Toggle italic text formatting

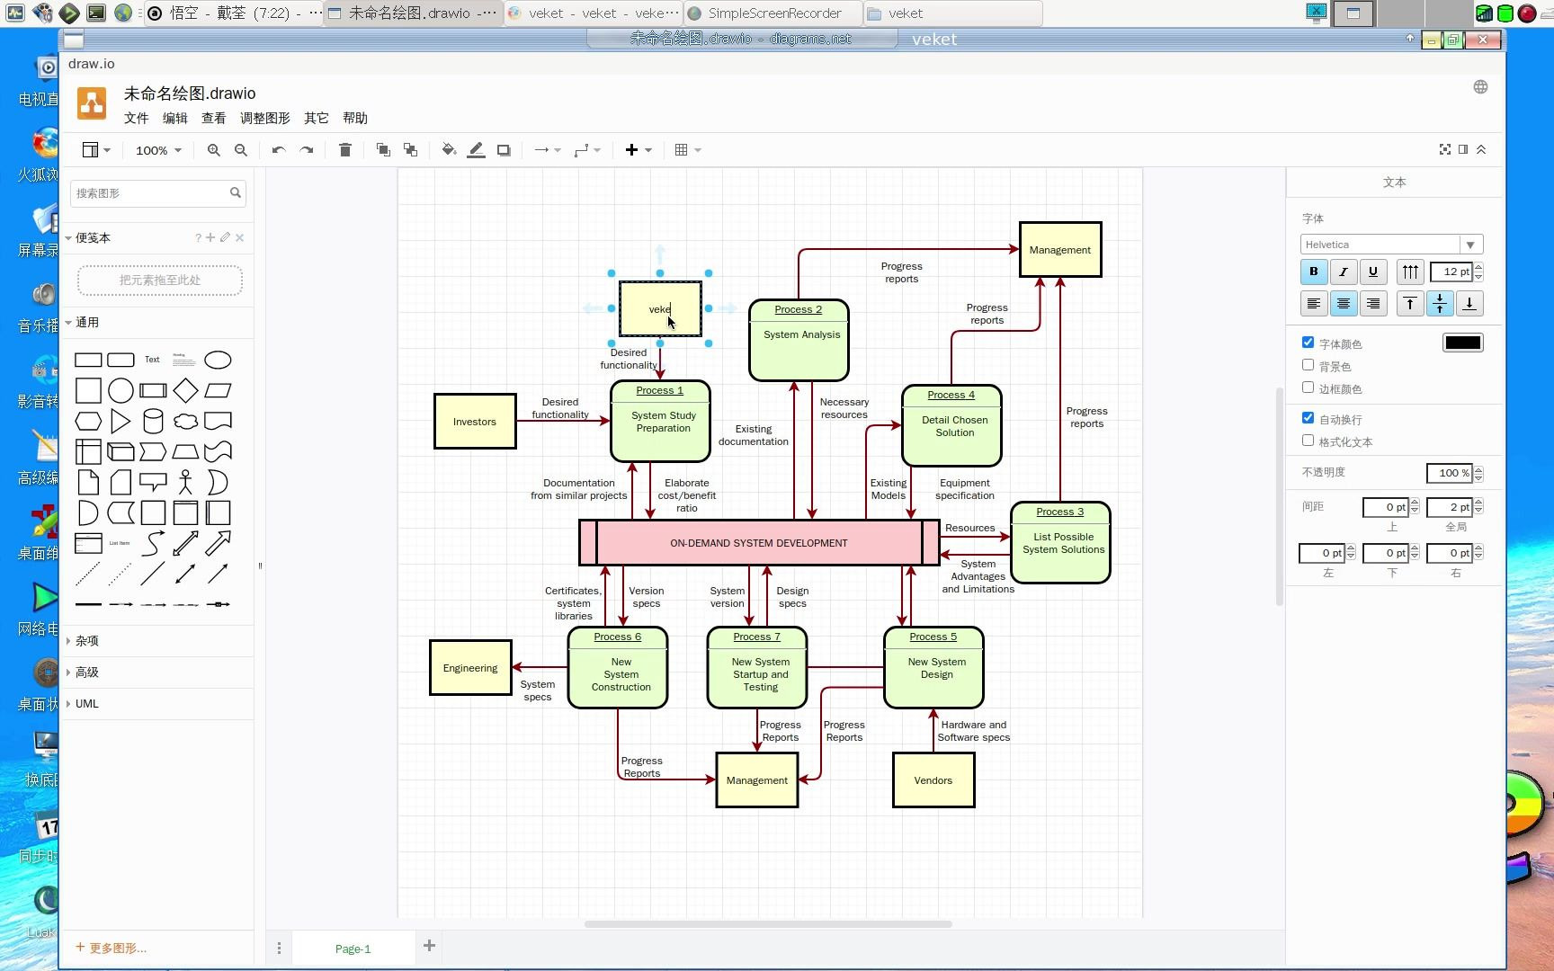[1343, 272]
